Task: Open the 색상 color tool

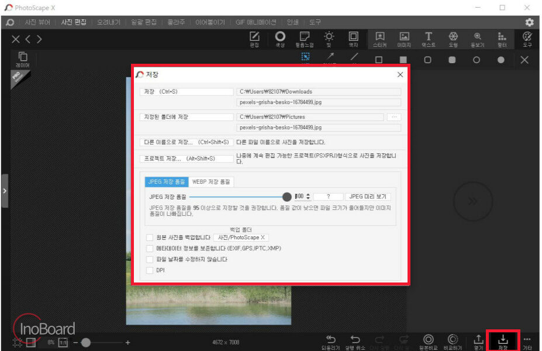Action: tap(280, 39)
